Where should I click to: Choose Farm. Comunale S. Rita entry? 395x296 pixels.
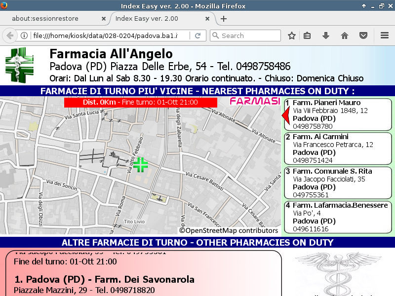pyautogui.click(x=338, y=183)
